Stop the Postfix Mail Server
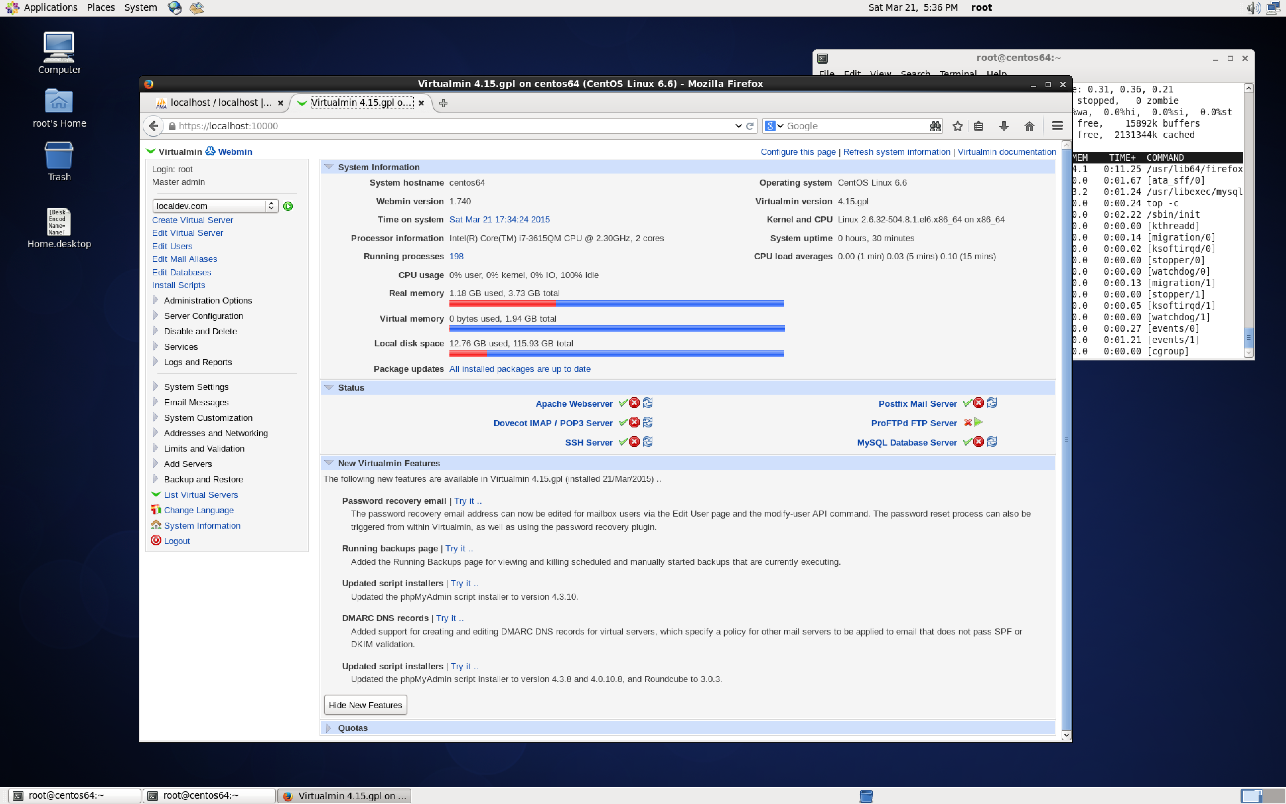 [978, 403]
